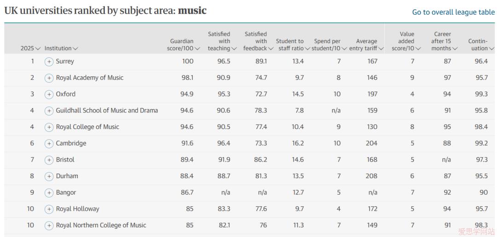This screenshot has width=497, height=237.
Task: Click Guildhall School of Music and Drama name
Action: pos(107,110)
